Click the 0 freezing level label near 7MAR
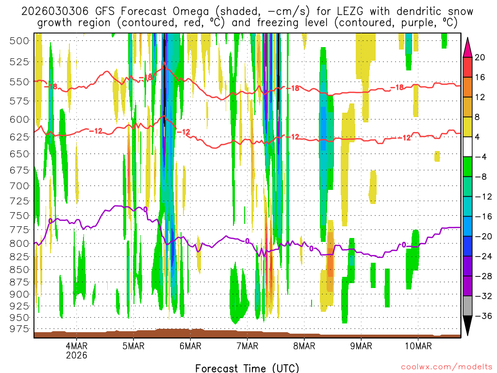Image resolution: width=497 pixels, height=373 pixels. 247,241
